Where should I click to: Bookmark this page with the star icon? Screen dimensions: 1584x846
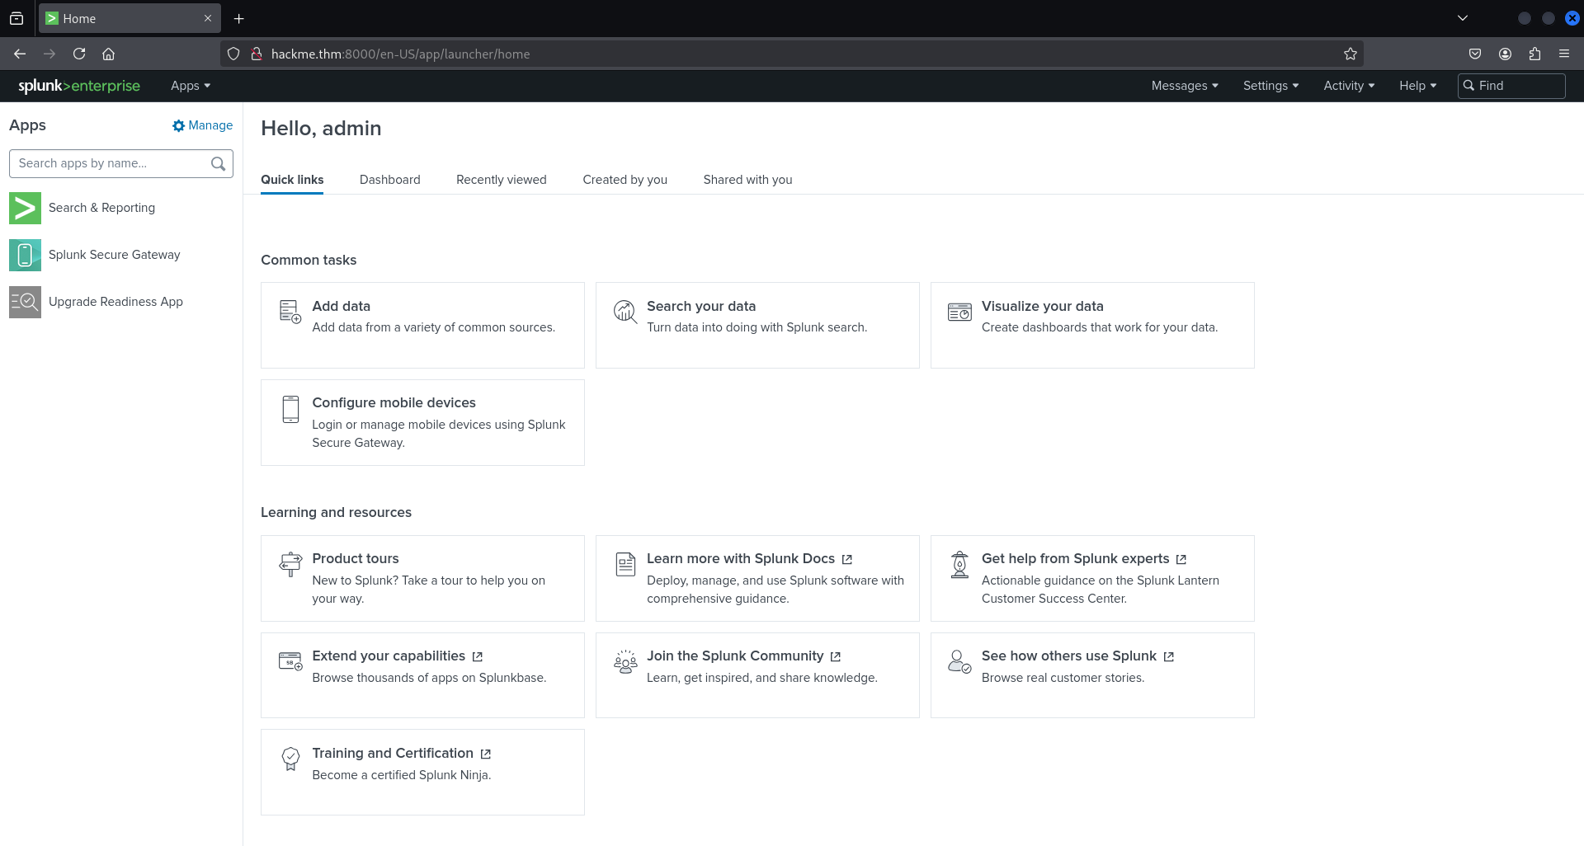point(1350,54)
